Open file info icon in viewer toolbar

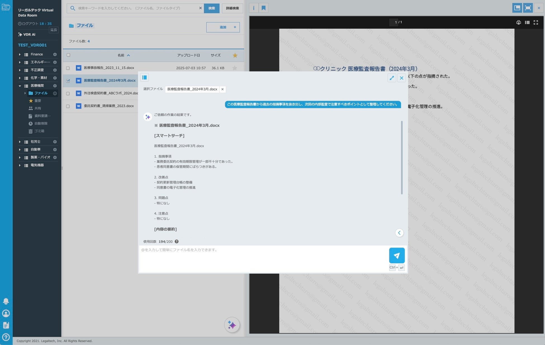click(x=253, y=8)
